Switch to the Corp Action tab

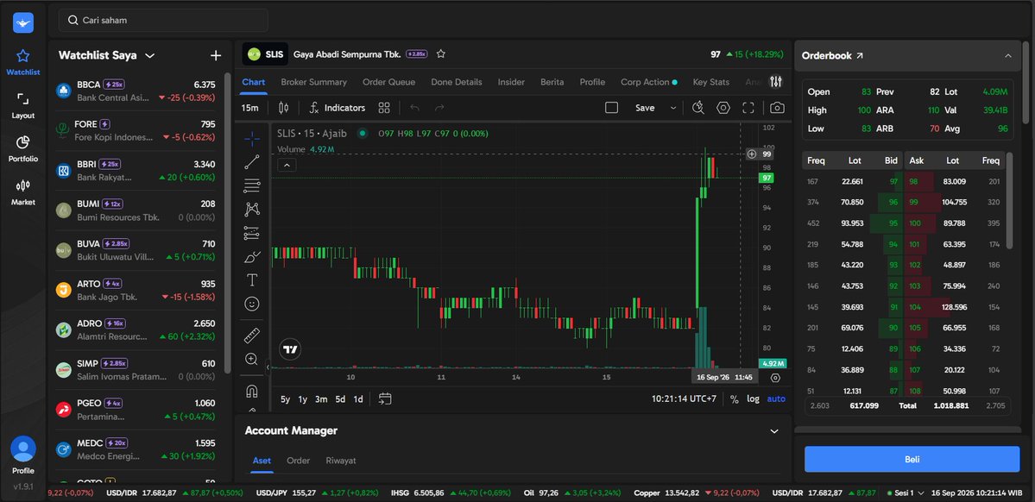(649, 82)
